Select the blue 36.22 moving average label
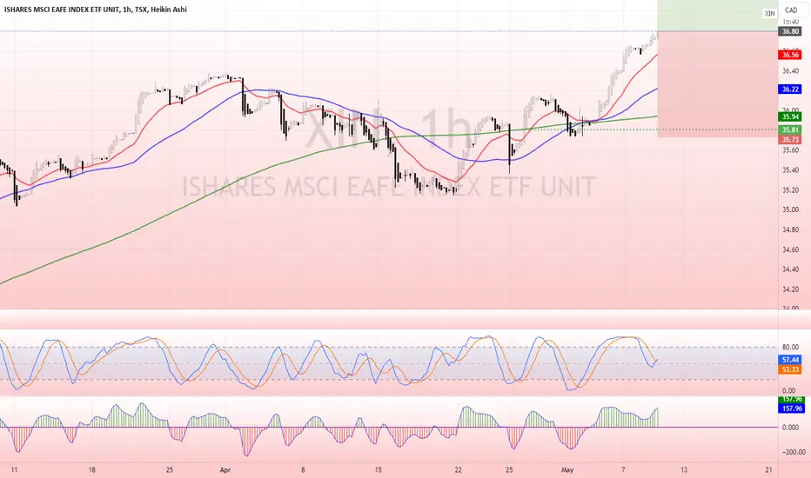The height and width of the screenshot is (478, 811). pos(790,90)
